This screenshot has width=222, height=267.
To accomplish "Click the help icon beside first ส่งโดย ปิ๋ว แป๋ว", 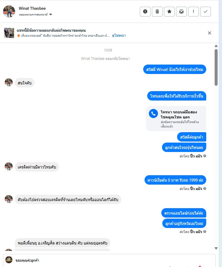I will coord(205,156).
